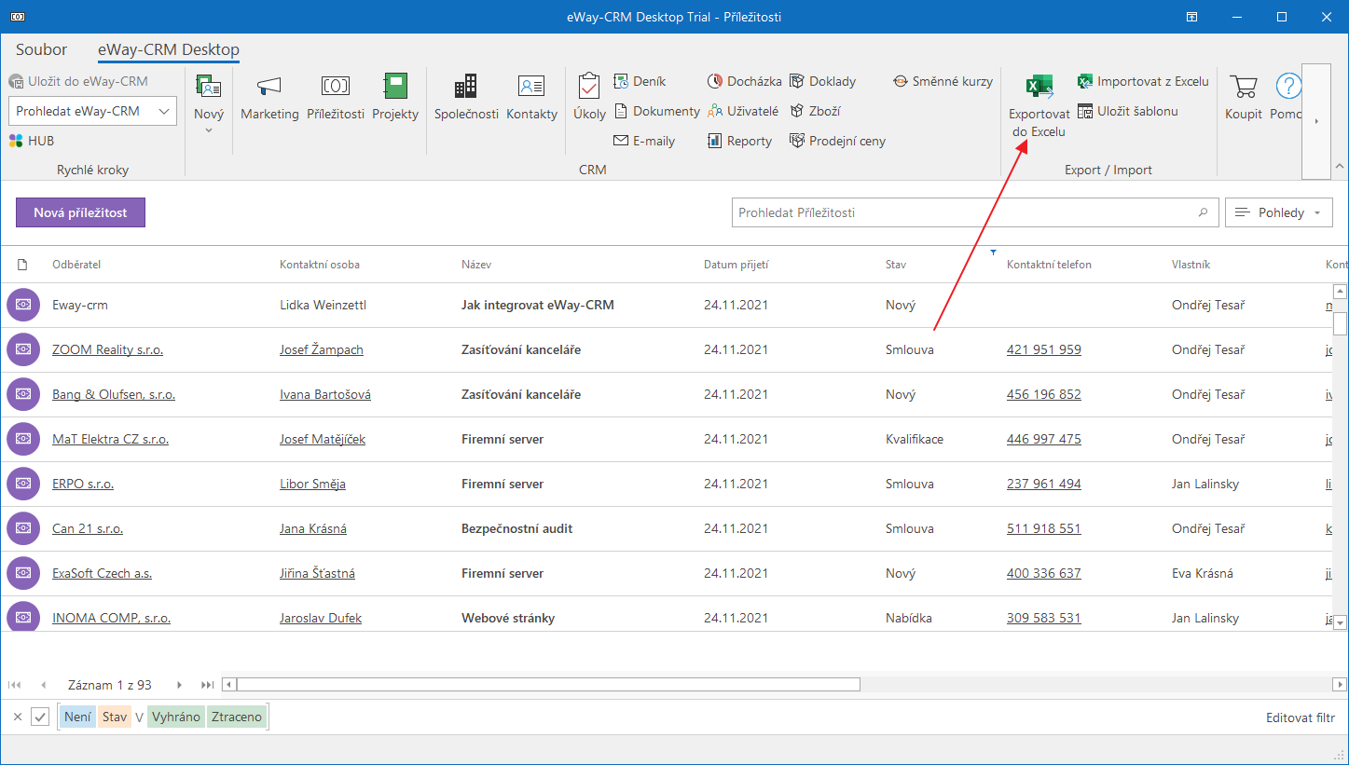This screenshot has width=1349, height=765.
Task: Click the vertical scrollbar thumb
Action: [1341, 322]
